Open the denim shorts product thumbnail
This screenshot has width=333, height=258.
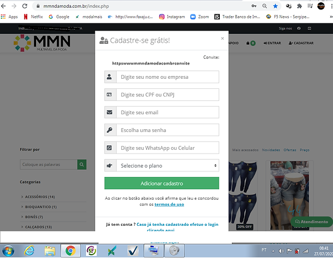pyautogui.click(x=290, y=195)
